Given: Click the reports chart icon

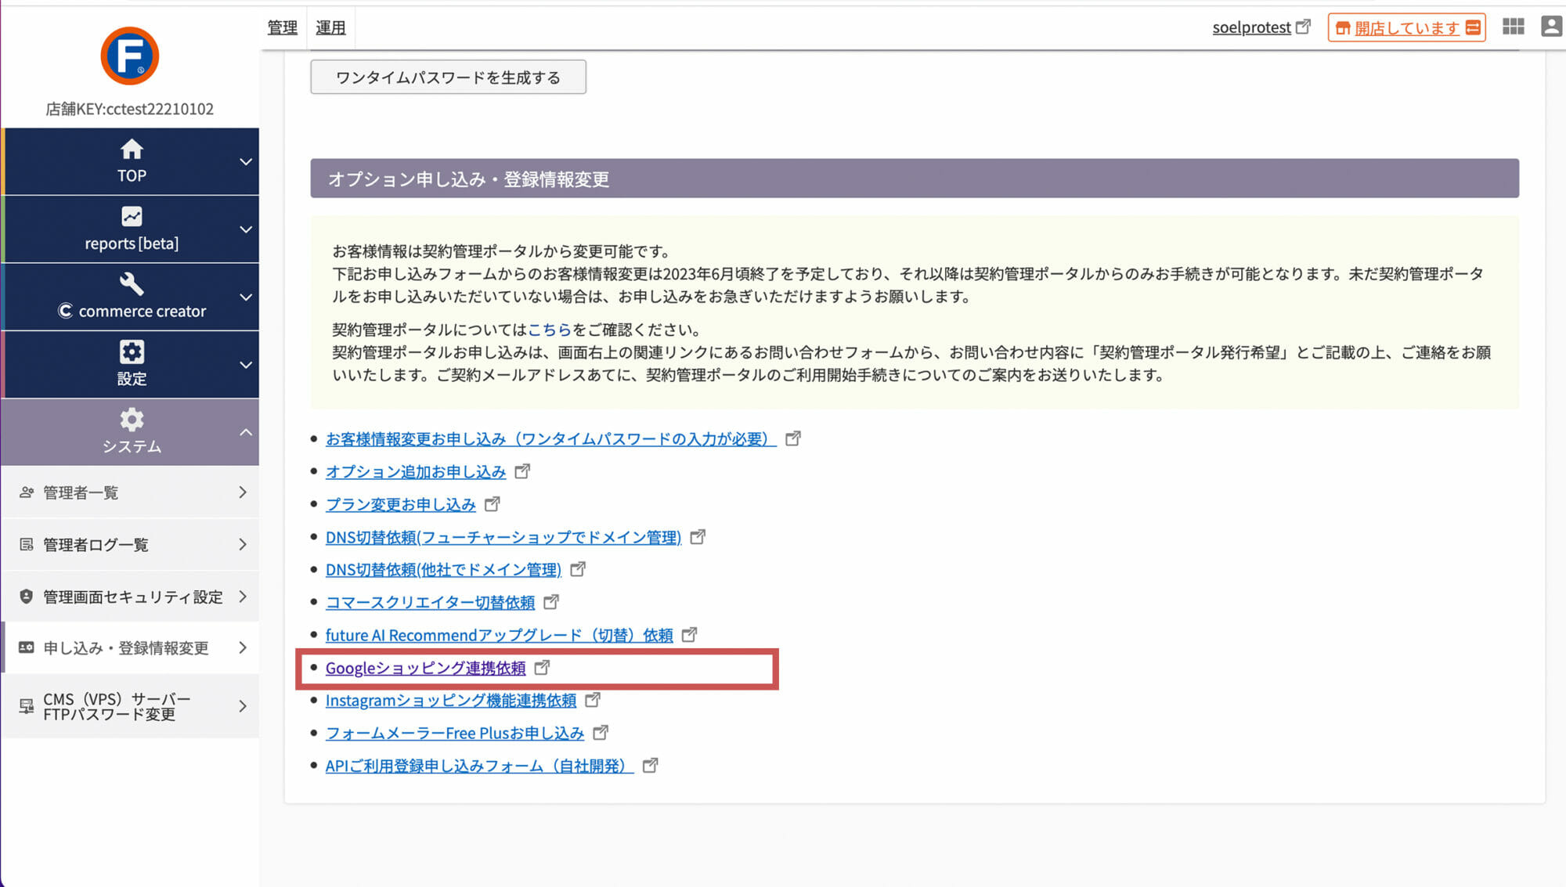Looking at the screenshot, I should click(132, 216).
